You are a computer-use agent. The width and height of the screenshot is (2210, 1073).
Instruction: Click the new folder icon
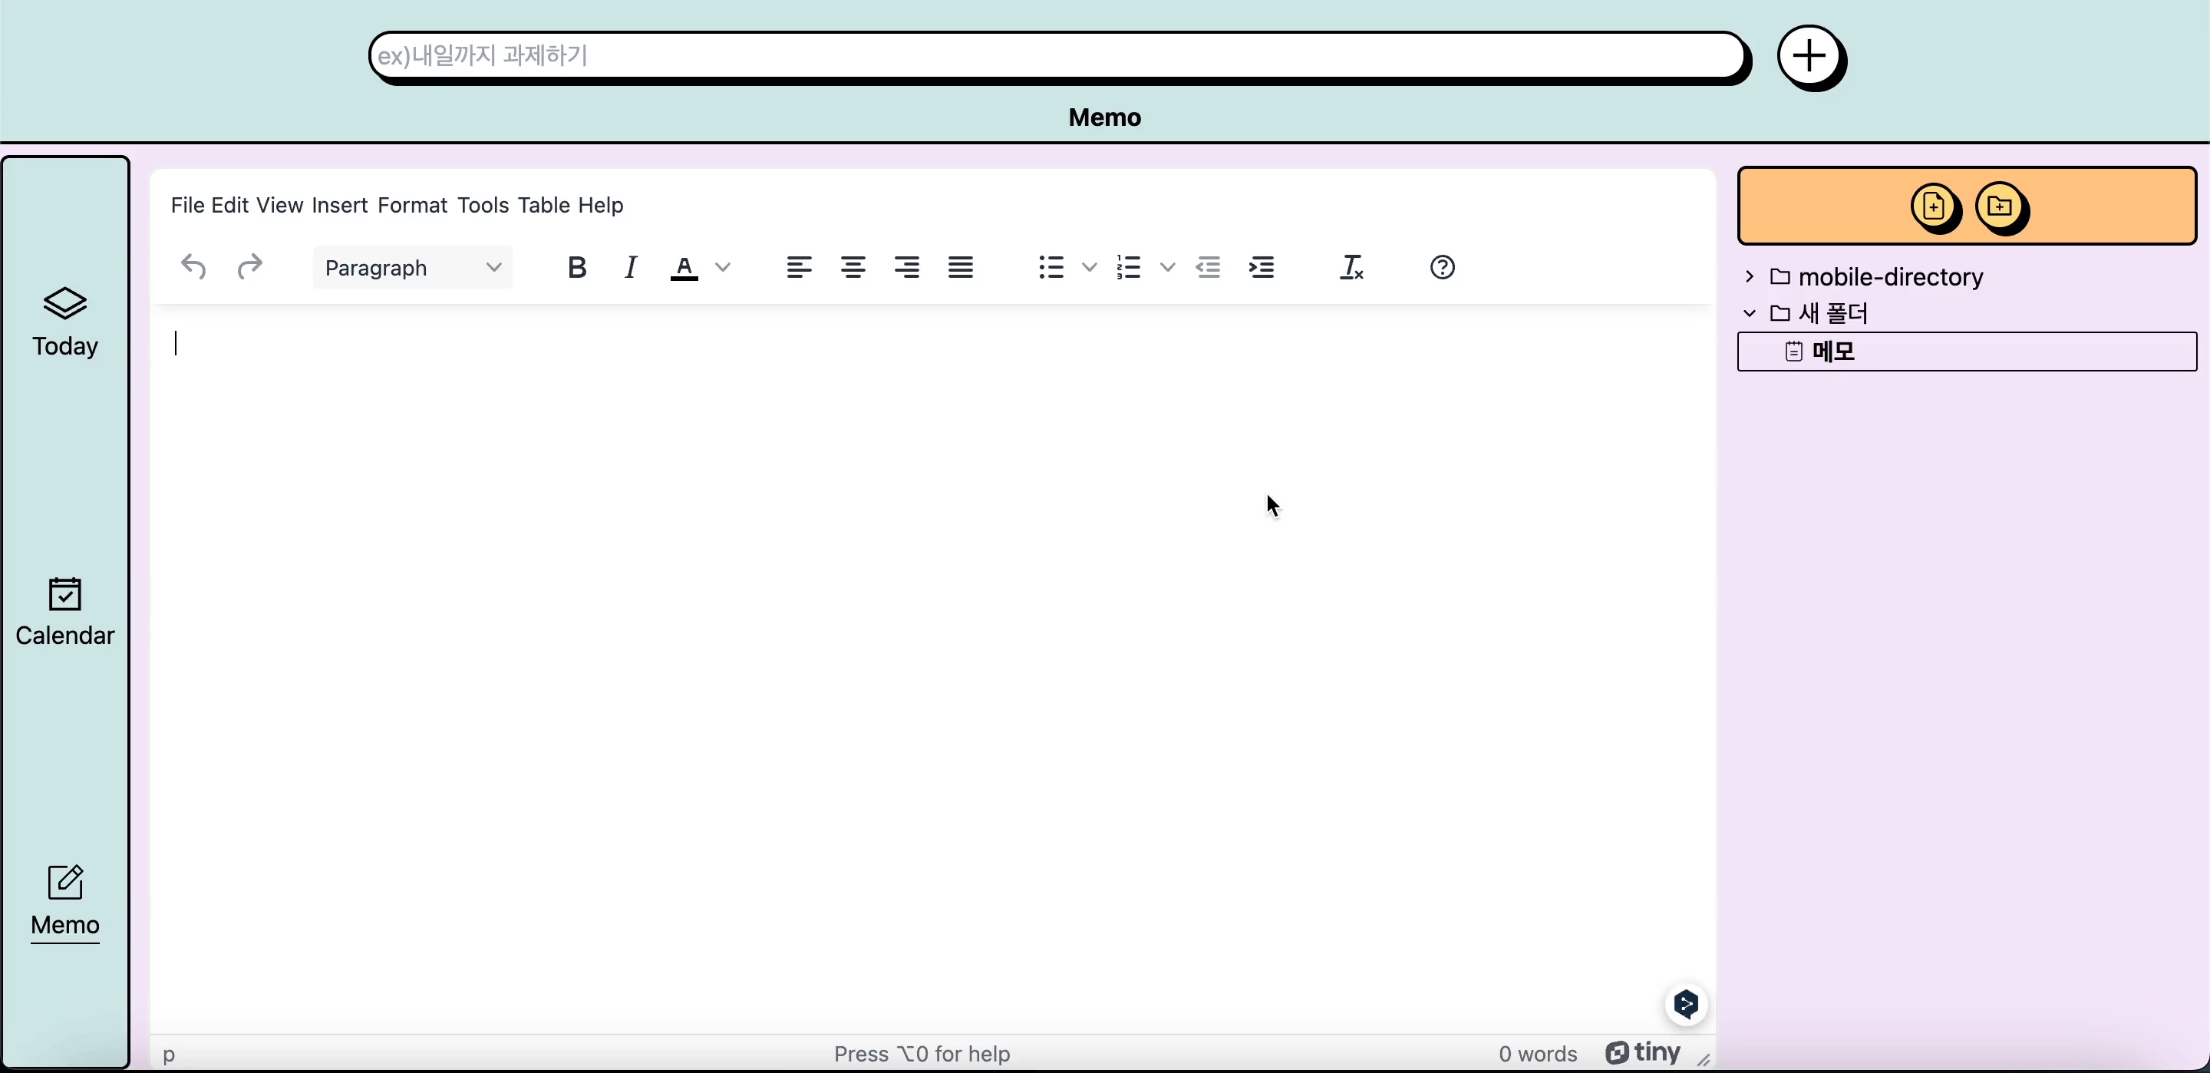pos(2000,207)
